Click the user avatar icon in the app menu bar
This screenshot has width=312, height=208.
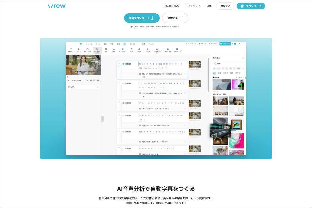click(81, 44)
